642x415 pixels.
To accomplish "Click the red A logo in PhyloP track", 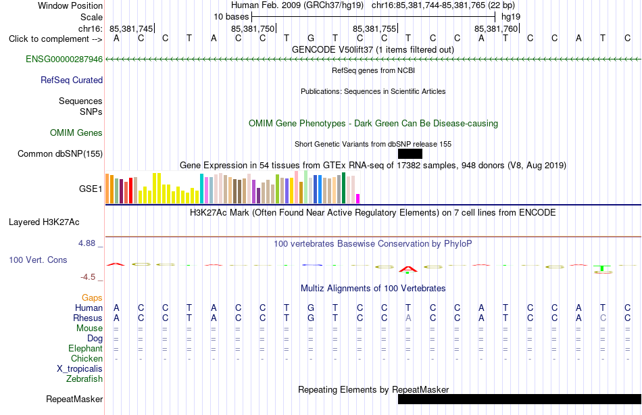I will (x=408, y=269).
